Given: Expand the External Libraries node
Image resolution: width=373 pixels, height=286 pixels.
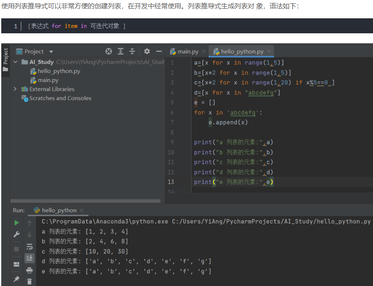Looking at the screenshot, I should click(15, 89).
